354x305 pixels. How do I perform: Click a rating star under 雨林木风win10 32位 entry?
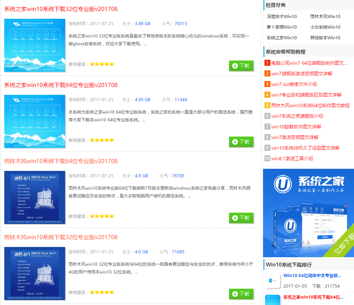(102, 292)
